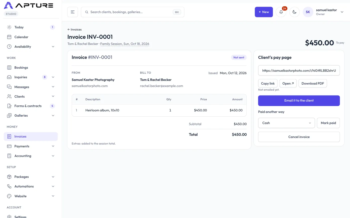Collapse the sidebar with the hamburger button
This screenshot has width=350, height=218.
coord(72,12)
